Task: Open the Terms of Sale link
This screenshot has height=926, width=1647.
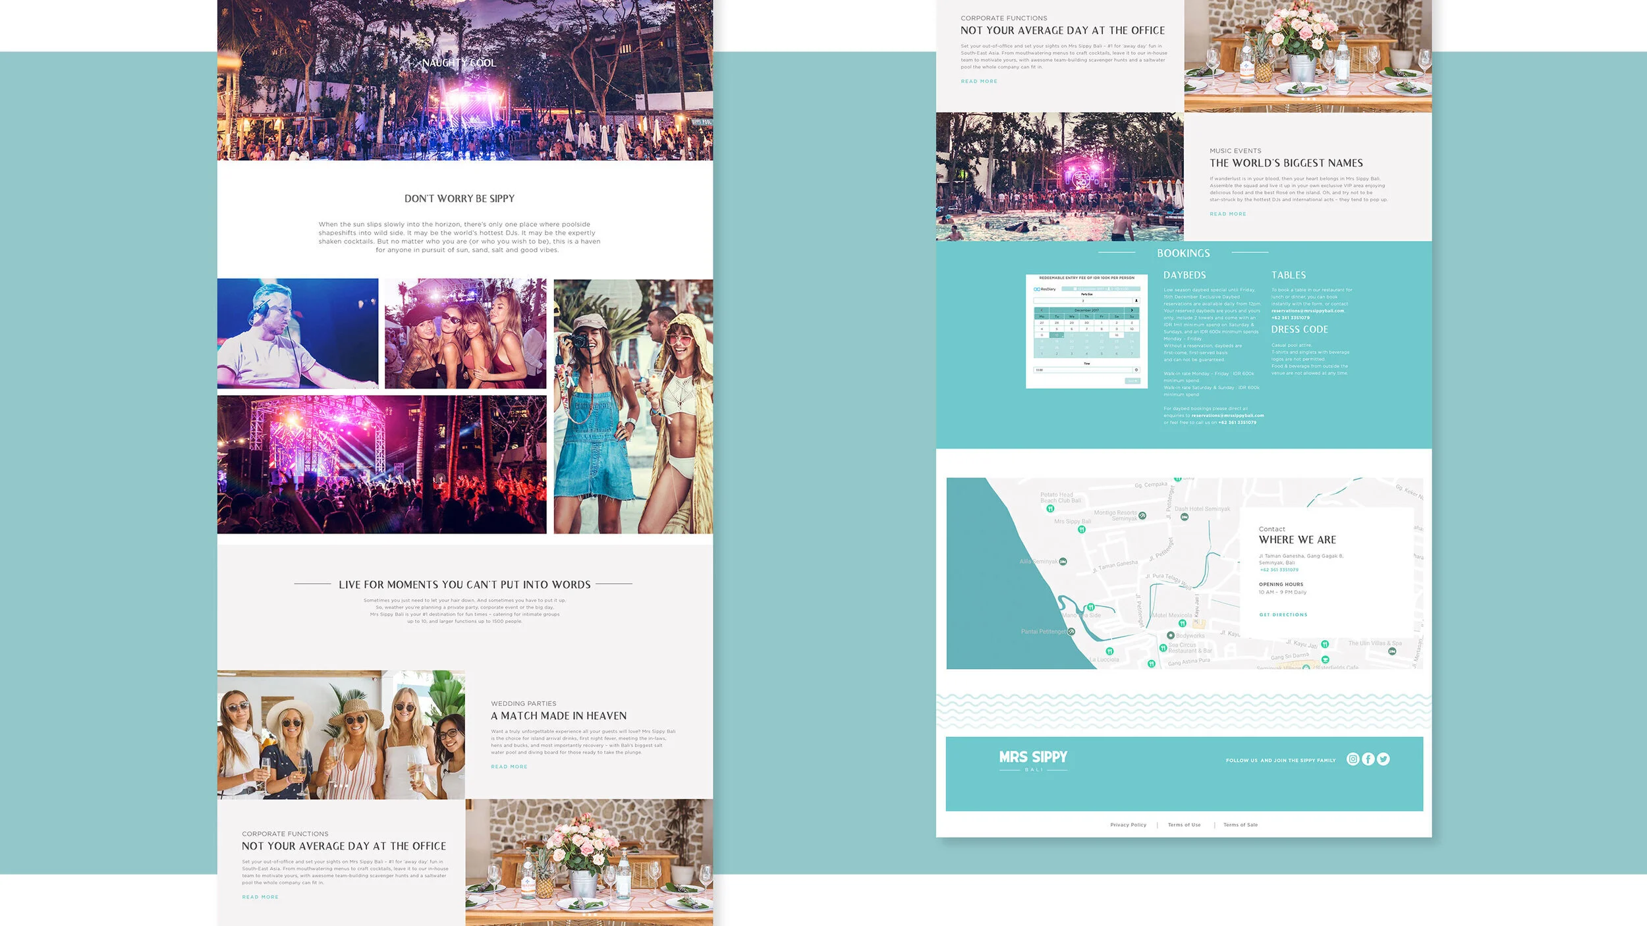Action: click(x=1240, y=825)
